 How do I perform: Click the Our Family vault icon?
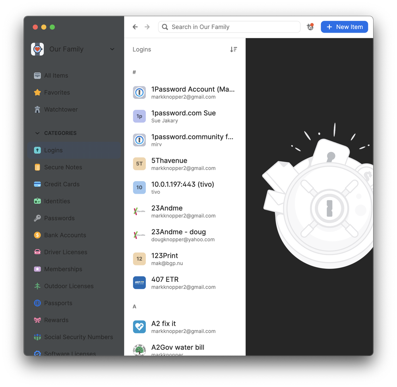tap(37, 49)
